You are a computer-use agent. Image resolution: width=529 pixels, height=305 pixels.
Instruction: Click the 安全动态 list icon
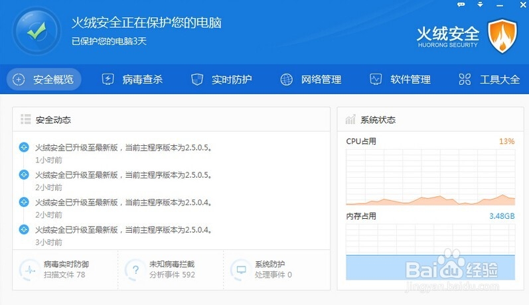(26, 119)
